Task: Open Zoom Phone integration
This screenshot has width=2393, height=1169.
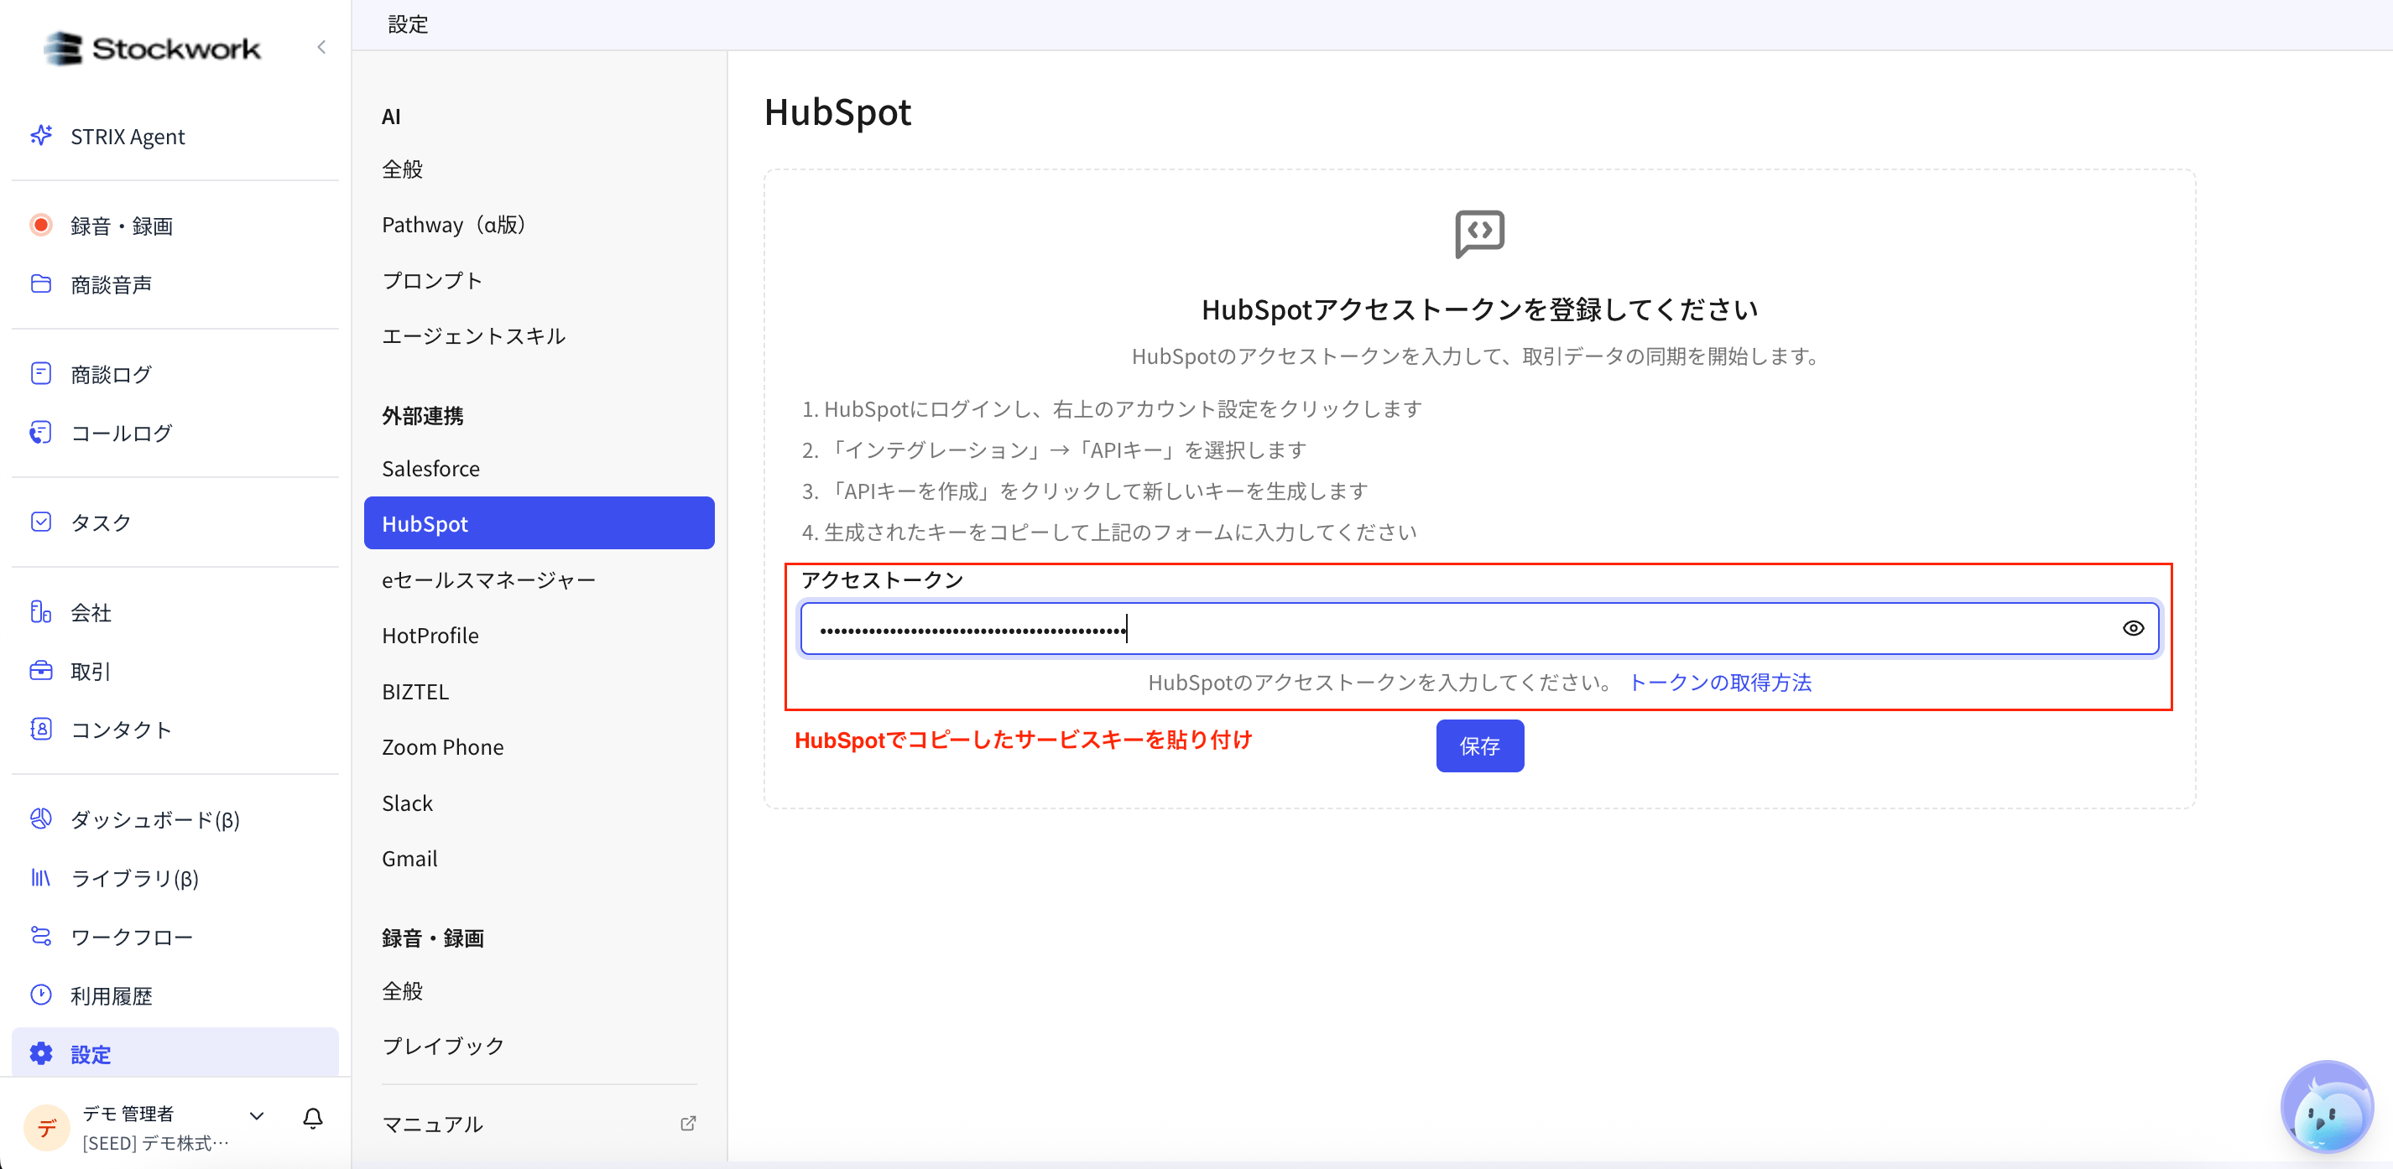Action: point(443,746)
